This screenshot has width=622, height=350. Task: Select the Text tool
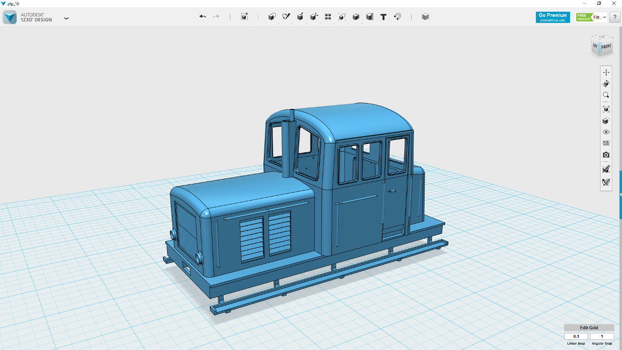point(383,17)
